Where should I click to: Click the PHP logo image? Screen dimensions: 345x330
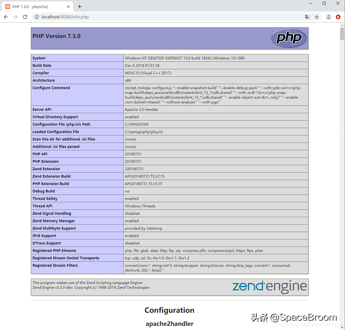tap(289, 38)
